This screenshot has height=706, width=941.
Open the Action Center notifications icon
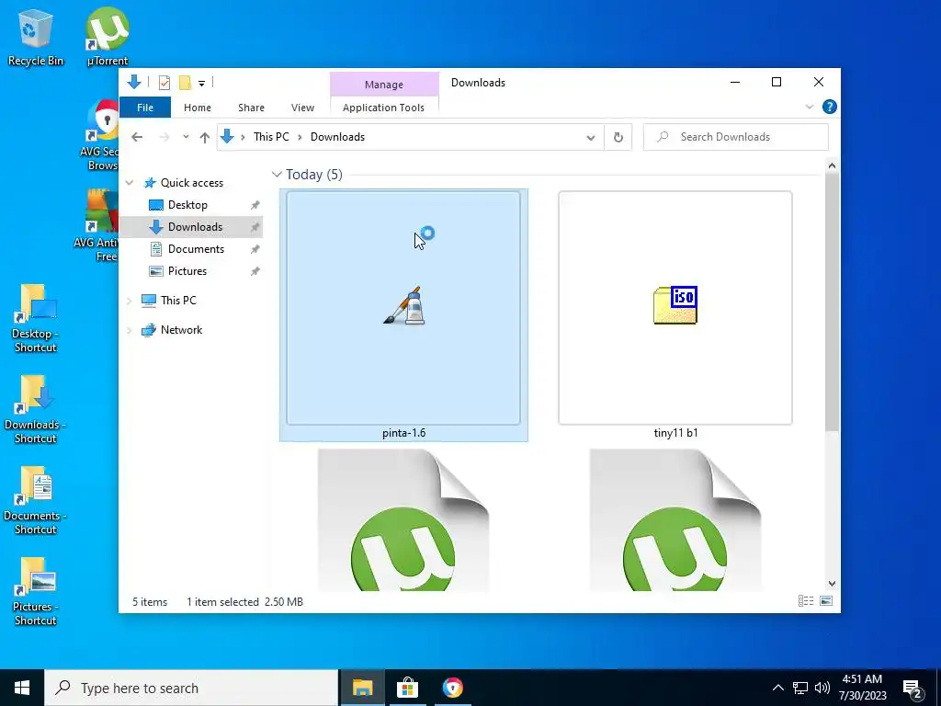[913, 689]
